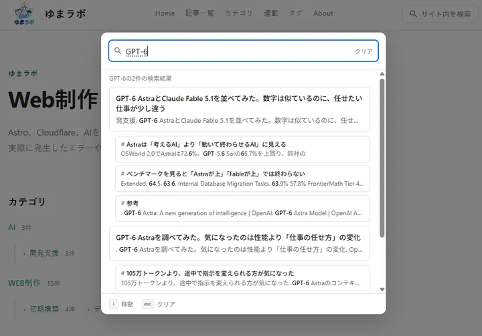
Task: Click the ゆまラボ site title text
Action: [66, 13]
